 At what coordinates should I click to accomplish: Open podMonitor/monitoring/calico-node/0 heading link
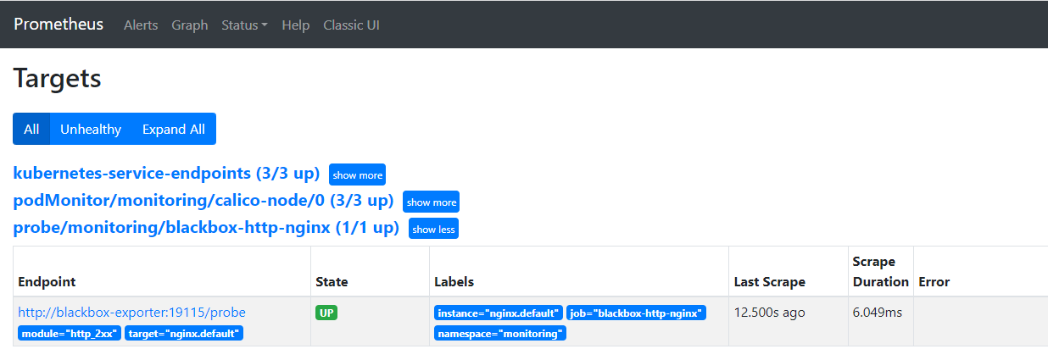click(x=203, y=201)
